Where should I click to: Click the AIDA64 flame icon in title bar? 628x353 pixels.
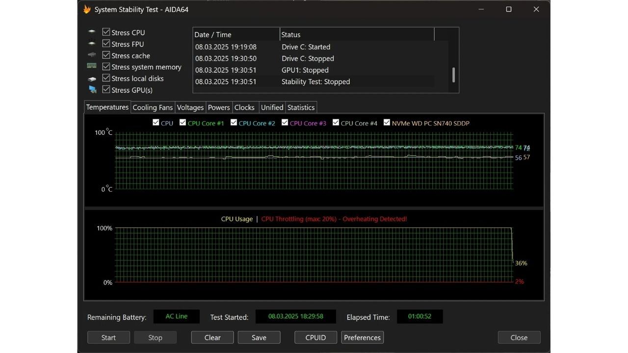pos(87,9)
